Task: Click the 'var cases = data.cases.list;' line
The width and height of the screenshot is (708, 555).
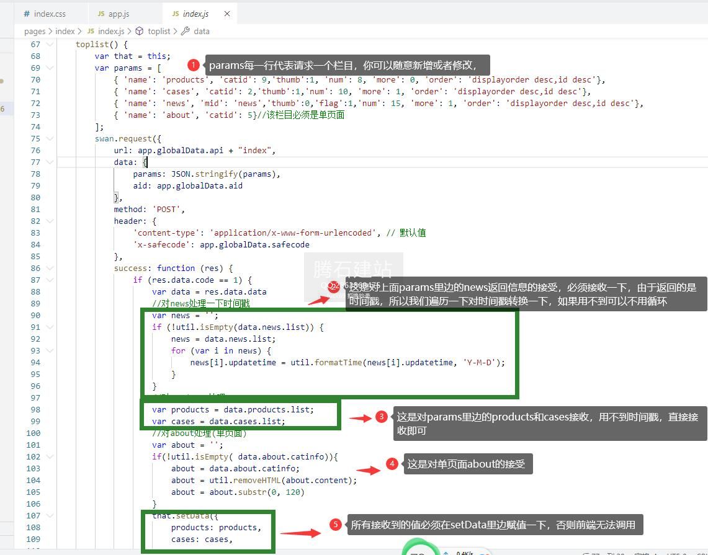Action: pyautogui.click(x=218, y=422)
